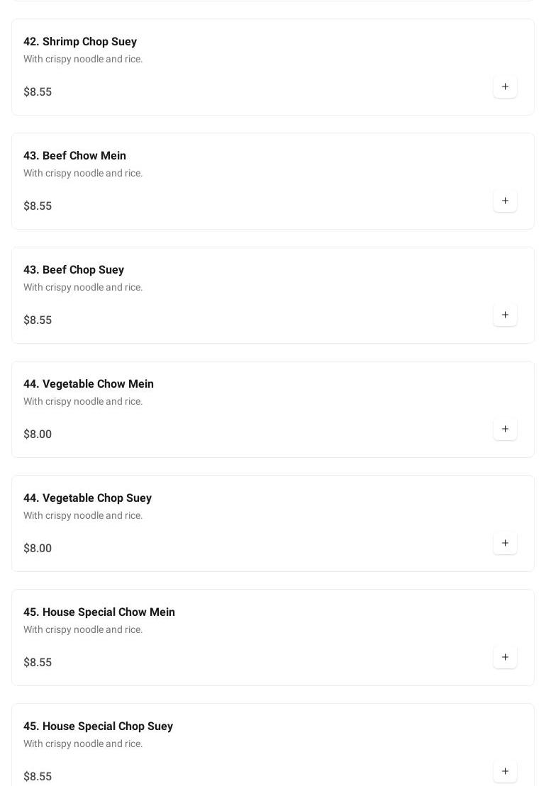This screenshot has height=786, width=546.
Task: Open the 42. Shrimp Chop Suey title
Action: coord(80,42)
